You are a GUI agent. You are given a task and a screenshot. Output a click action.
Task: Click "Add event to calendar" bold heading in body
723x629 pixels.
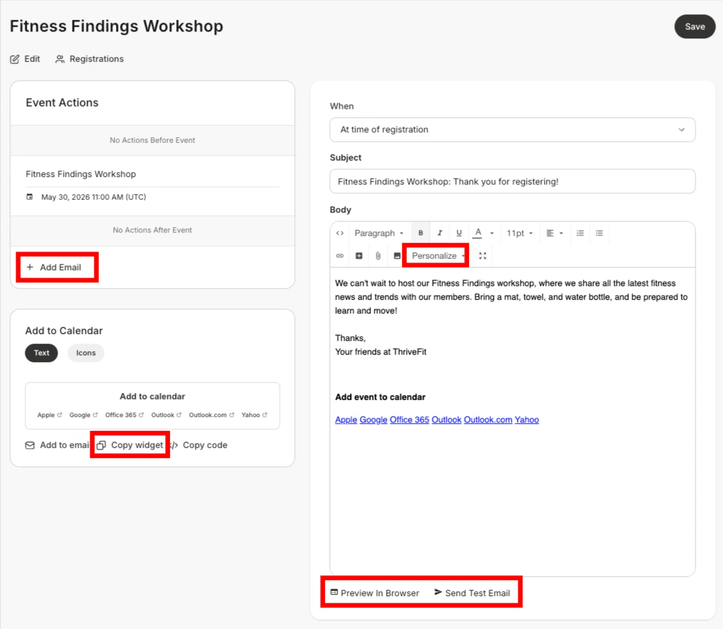coord(380,397)
